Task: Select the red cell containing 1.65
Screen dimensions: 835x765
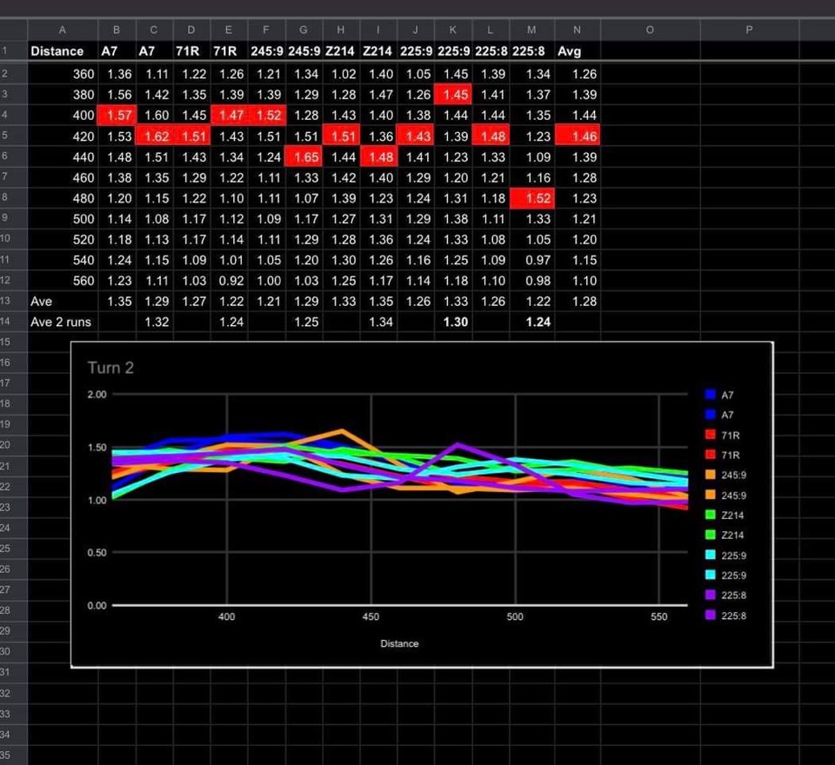Action: (304, 156)
